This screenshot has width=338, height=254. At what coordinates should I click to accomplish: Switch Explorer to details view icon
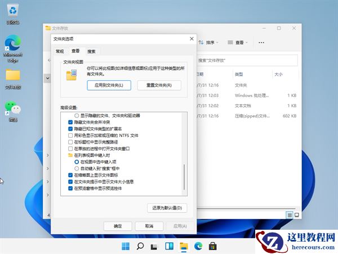290,215
